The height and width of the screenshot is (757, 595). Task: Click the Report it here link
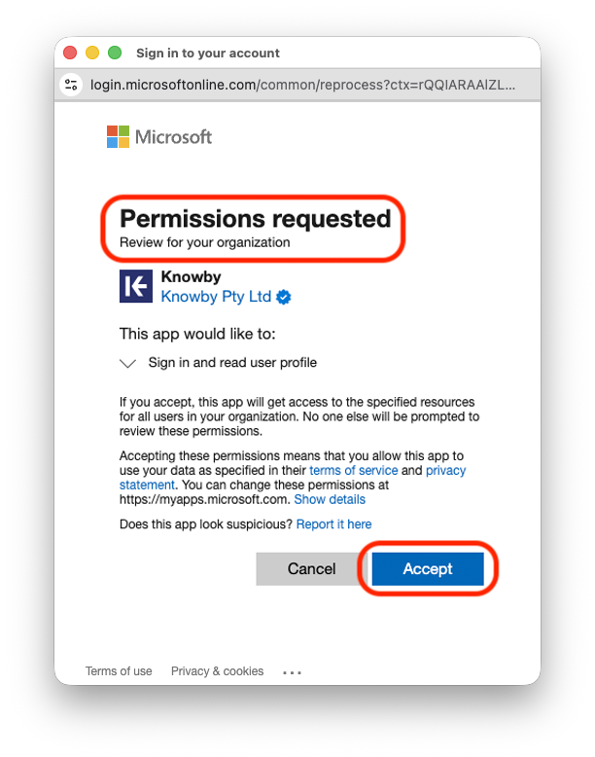click(333, 524)
